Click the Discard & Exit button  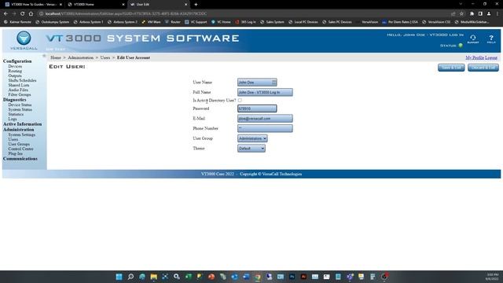click(483, 68)
